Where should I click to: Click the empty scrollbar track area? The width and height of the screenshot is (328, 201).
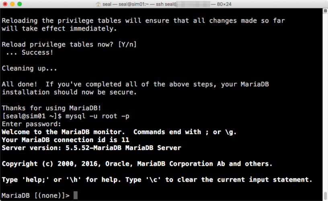coord(325,102)
